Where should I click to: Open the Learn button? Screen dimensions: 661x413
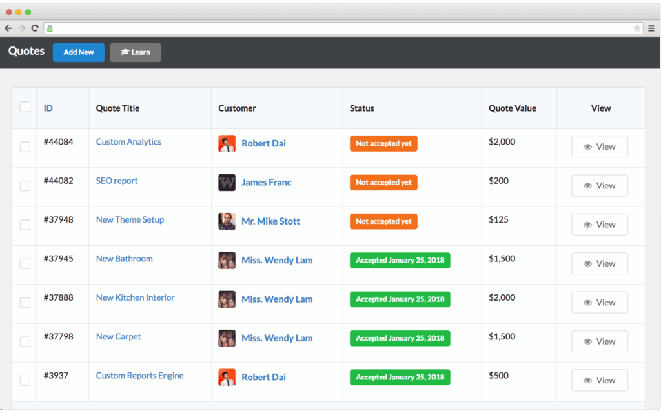click(136, 52)
